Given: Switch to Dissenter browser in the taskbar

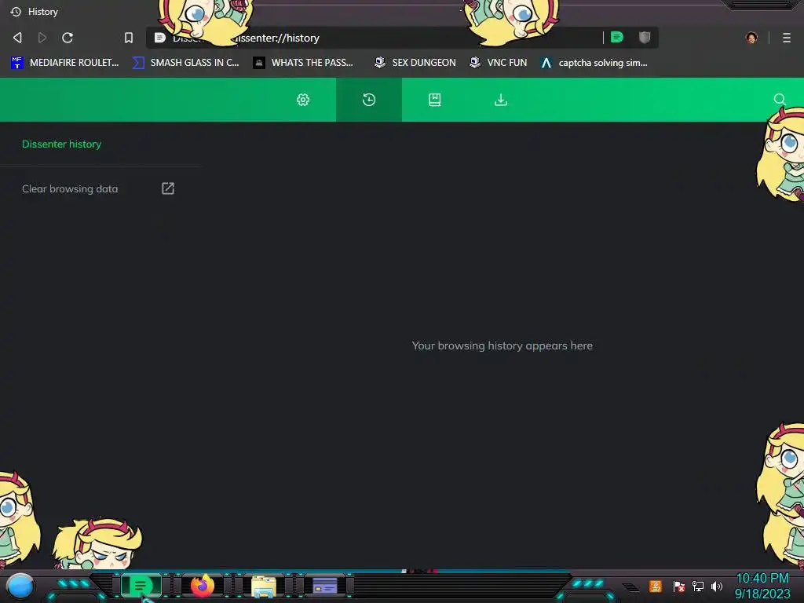Looking at the screenshot, I should click(141, 586).
